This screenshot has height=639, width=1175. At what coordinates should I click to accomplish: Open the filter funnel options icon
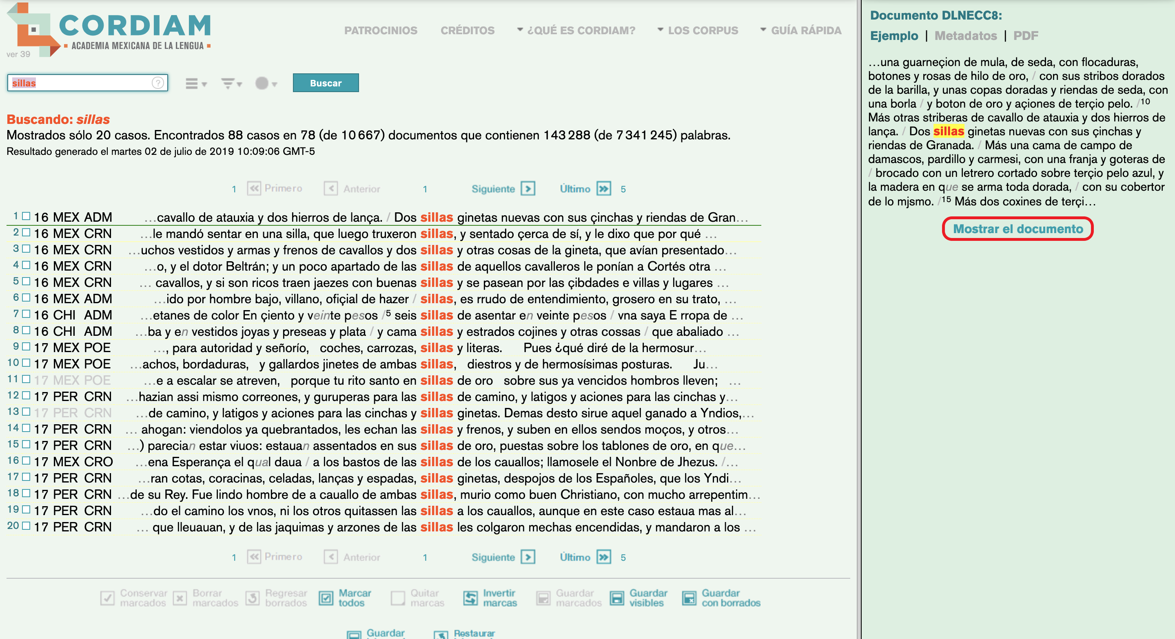coord(231,84)
